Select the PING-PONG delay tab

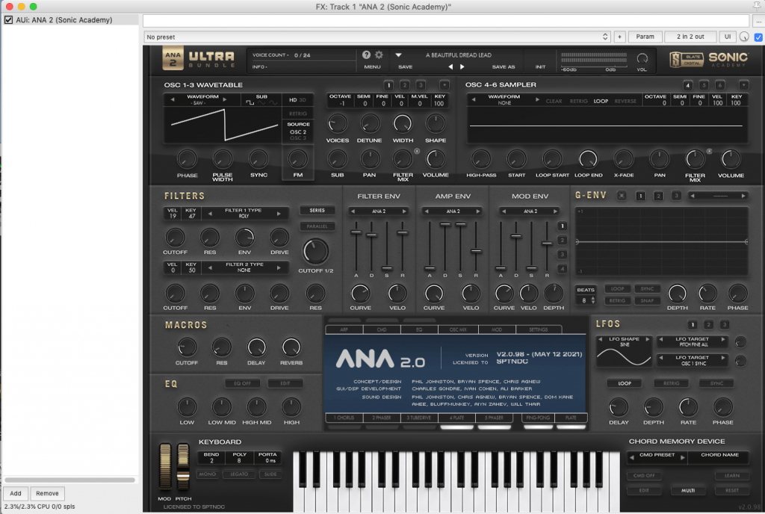tap(538, 418)
